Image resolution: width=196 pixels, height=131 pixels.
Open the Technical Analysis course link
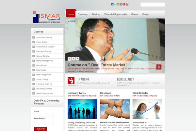pyautogui.click(x=44, y=84)
